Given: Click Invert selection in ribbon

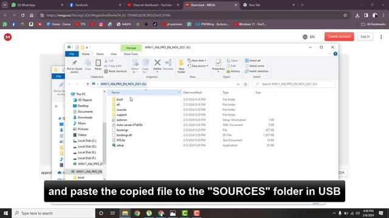Looking at the screenshot, I should click(256, 71).
